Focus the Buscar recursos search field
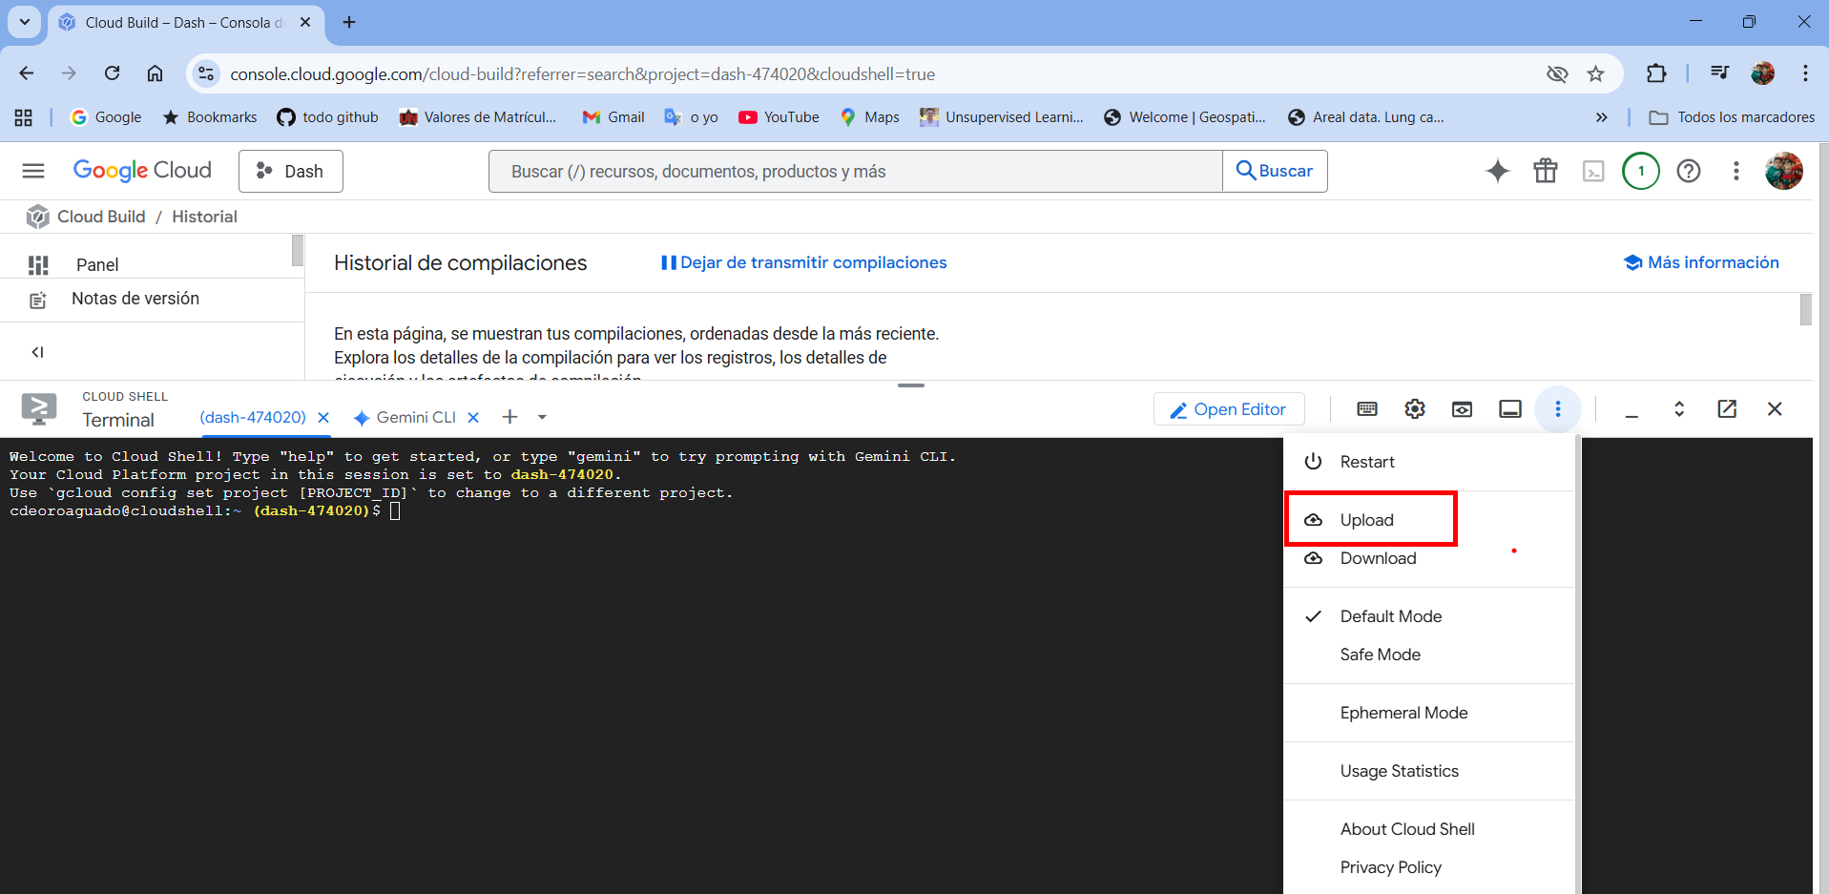 856,171
